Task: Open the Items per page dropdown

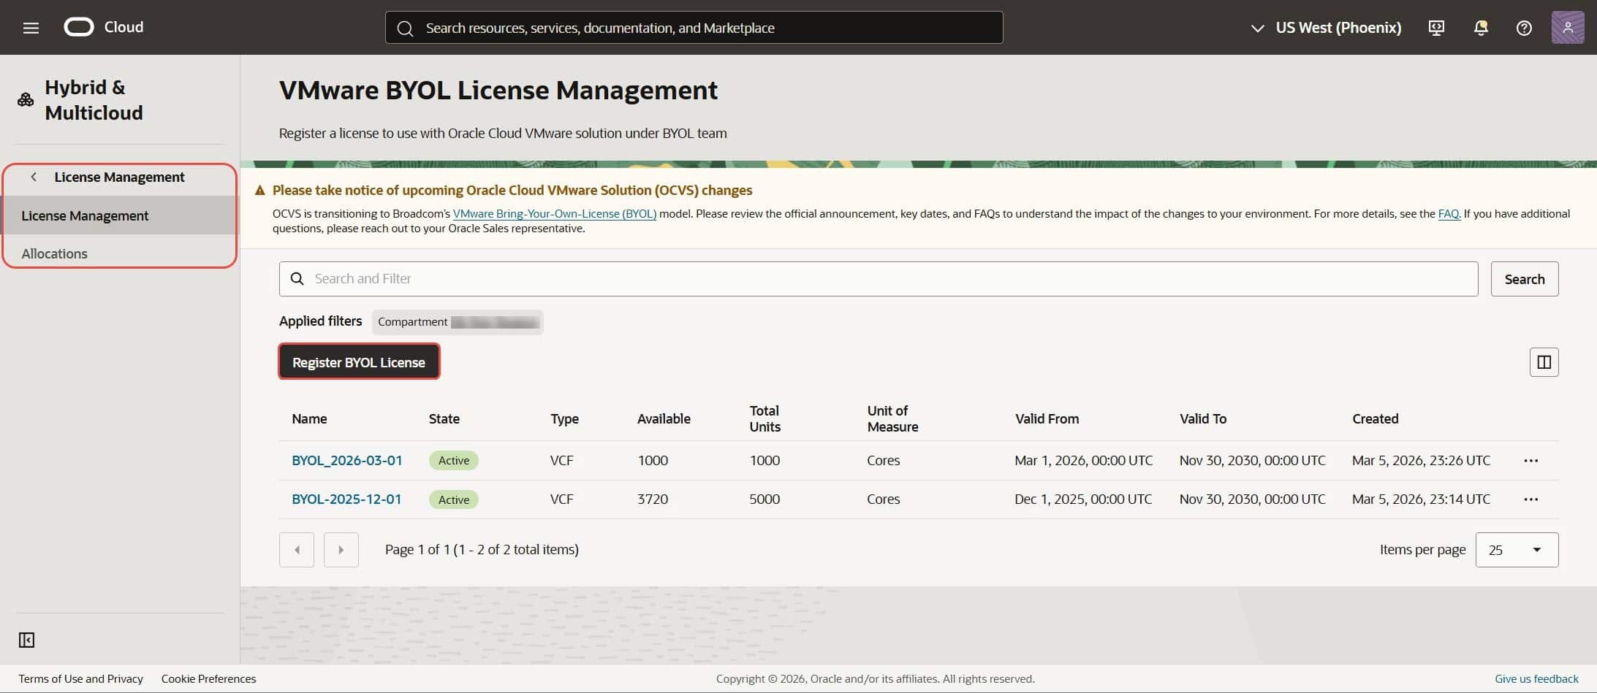Action: [x=1517, y=549]
